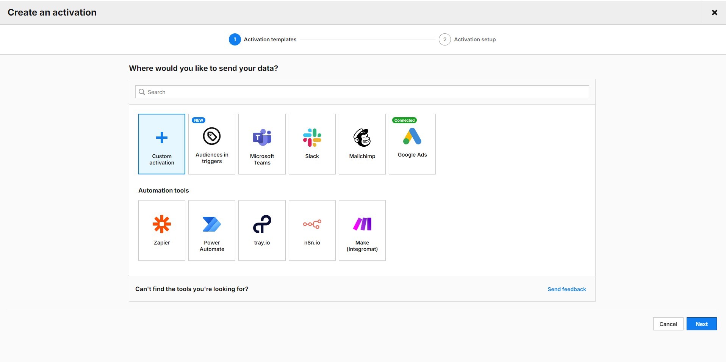Image resolution: width=726 pixels, height=362 pixels.
Task: Close the Create an activation dialog
Action: tap(715, 12)
